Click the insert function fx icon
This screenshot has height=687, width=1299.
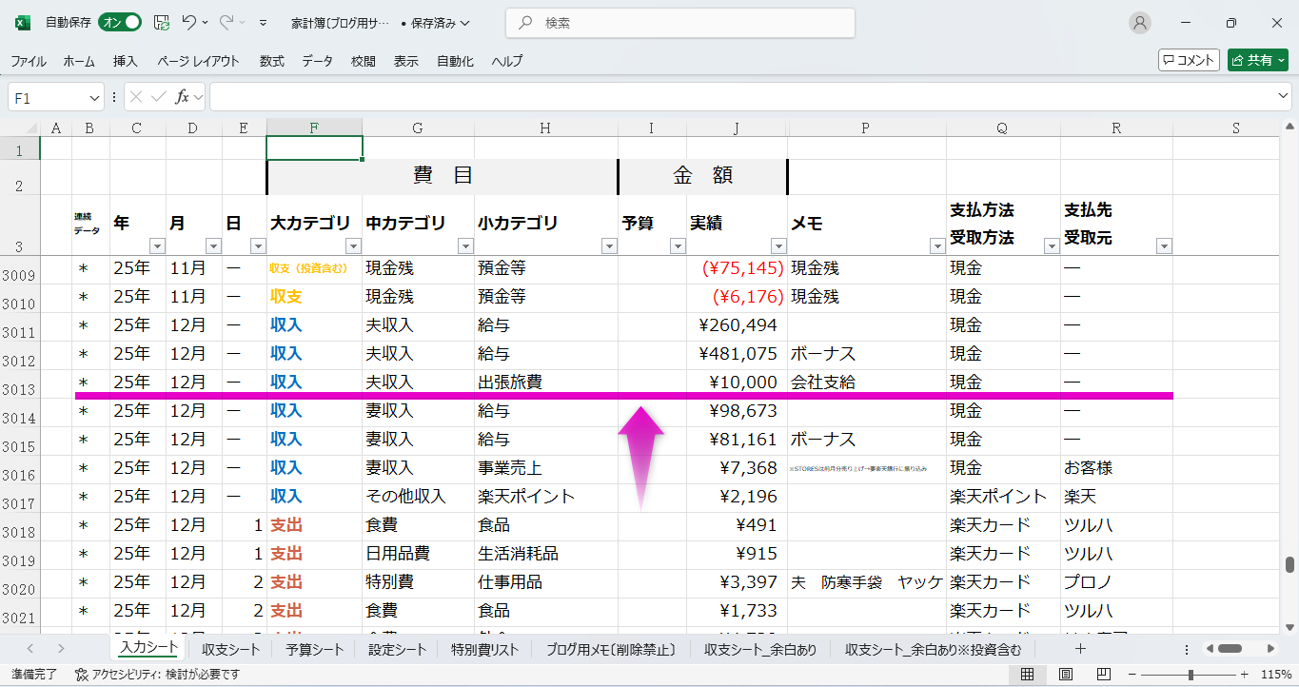182,97
